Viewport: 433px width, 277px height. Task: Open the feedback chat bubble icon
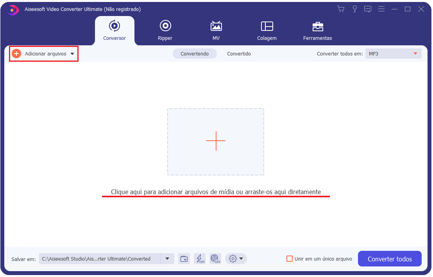368,9
